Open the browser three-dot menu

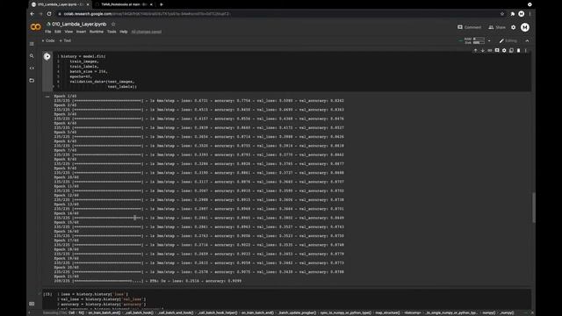pos(530,14)
